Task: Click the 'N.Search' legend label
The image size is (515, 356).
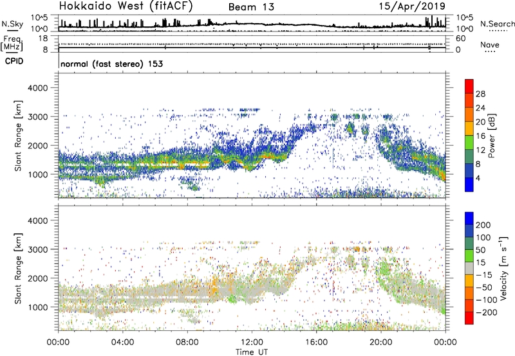Action: click(x=497, y=24)
